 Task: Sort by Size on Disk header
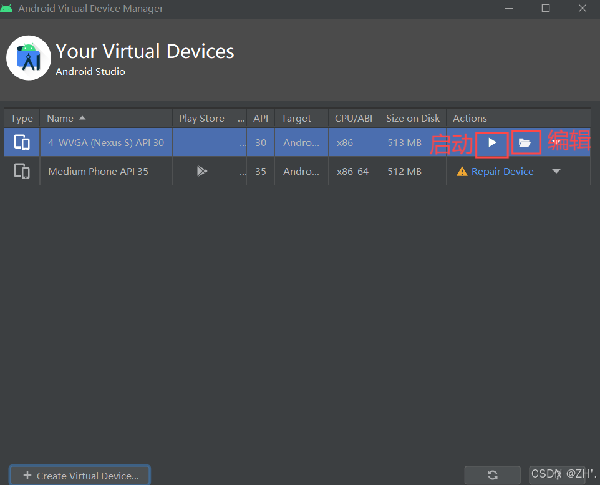(x=412, y=119)
